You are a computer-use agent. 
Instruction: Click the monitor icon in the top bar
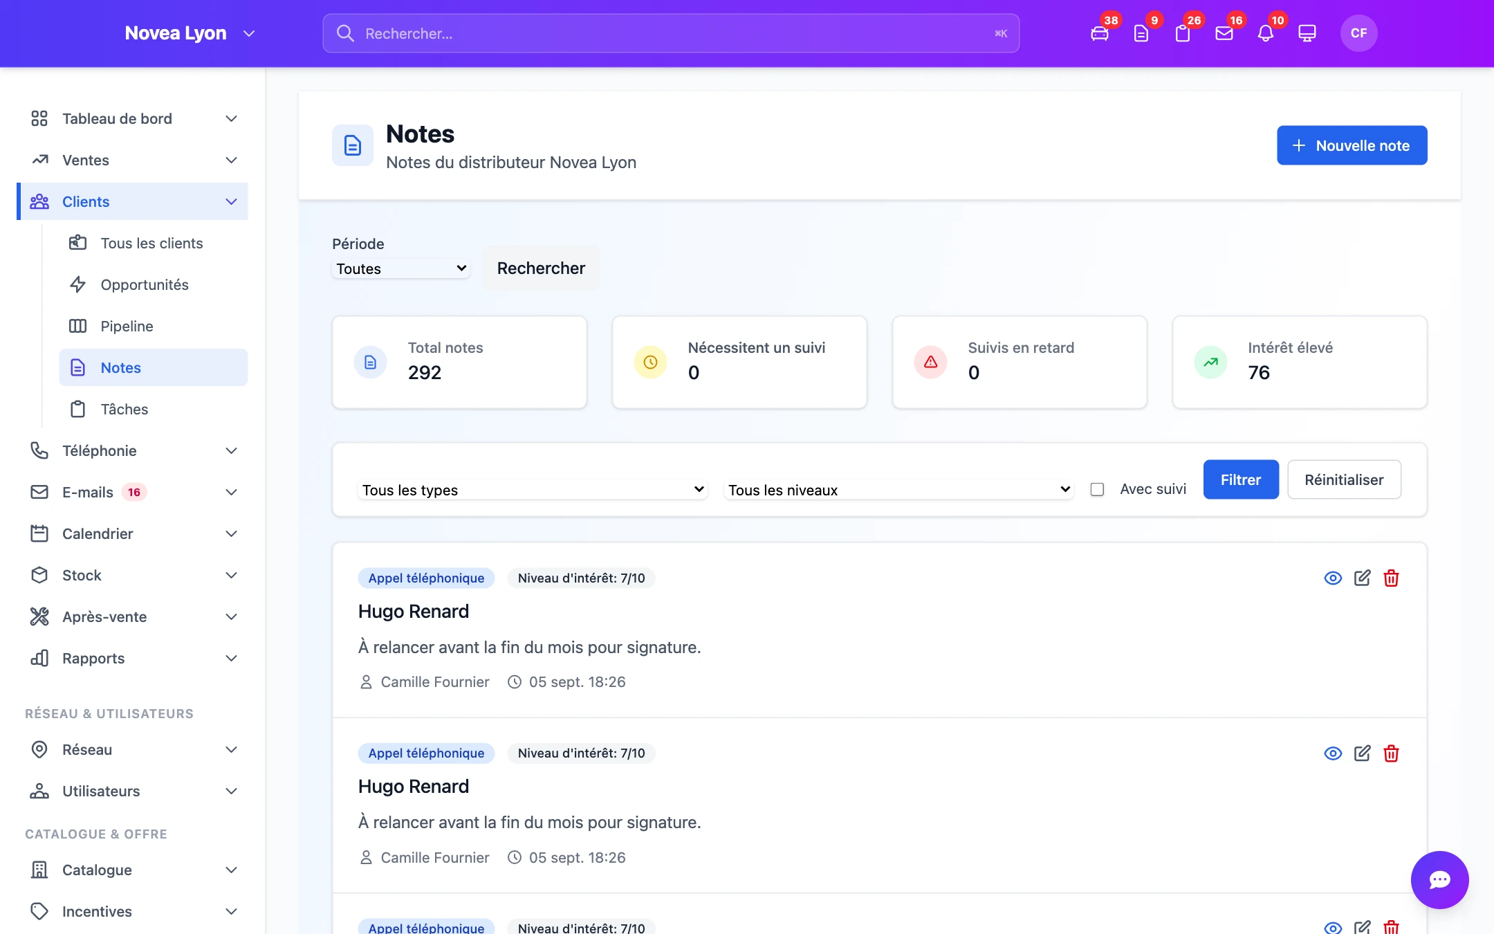(x=1307, y=33)
